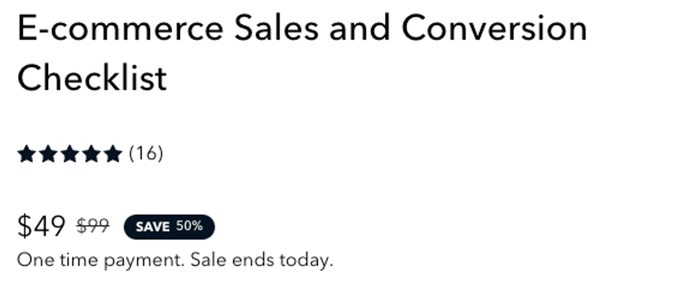Select the $49 sale price
The height and width of the screenshot is (287, 674).
(42, 226)
